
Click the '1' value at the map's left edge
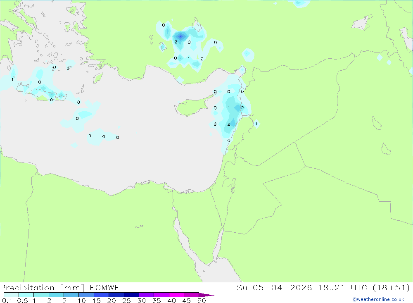click(x=12, y=79)
